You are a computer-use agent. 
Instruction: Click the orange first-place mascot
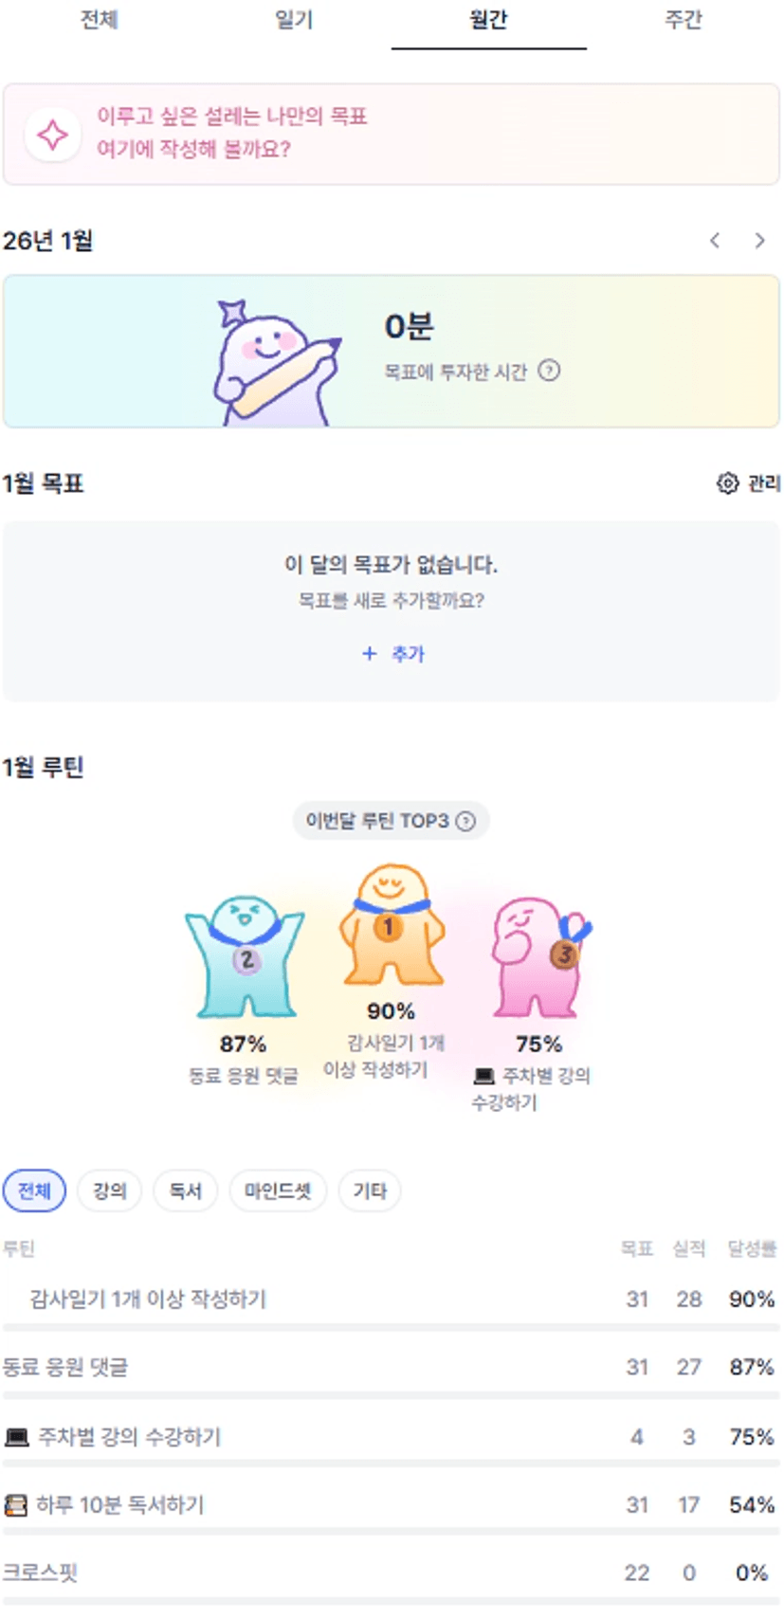(x=391, y=923)
